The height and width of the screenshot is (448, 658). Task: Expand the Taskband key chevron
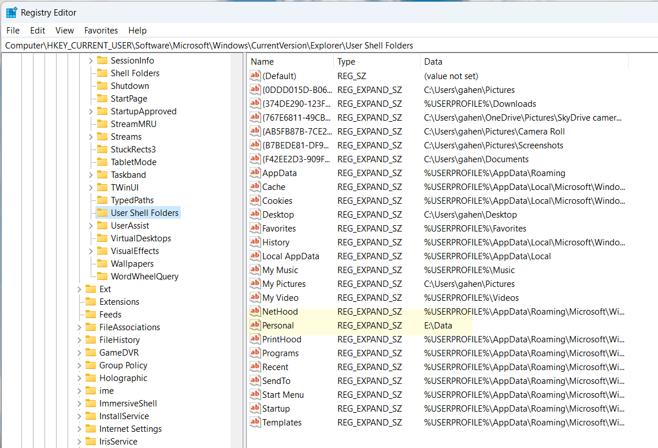point(91,175)
